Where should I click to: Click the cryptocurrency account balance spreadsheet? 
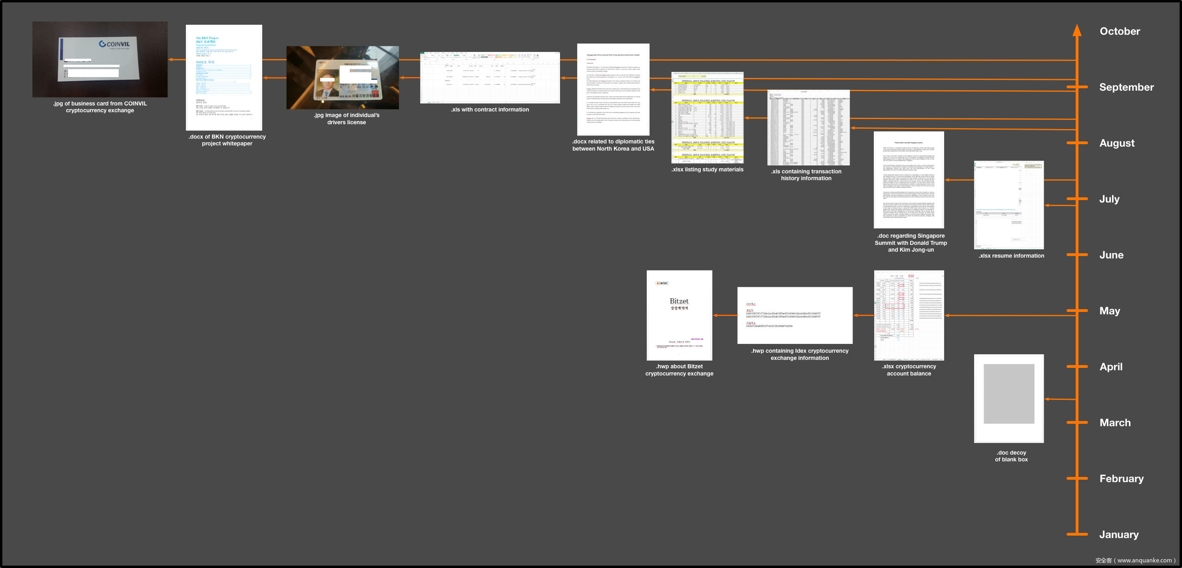909,315
